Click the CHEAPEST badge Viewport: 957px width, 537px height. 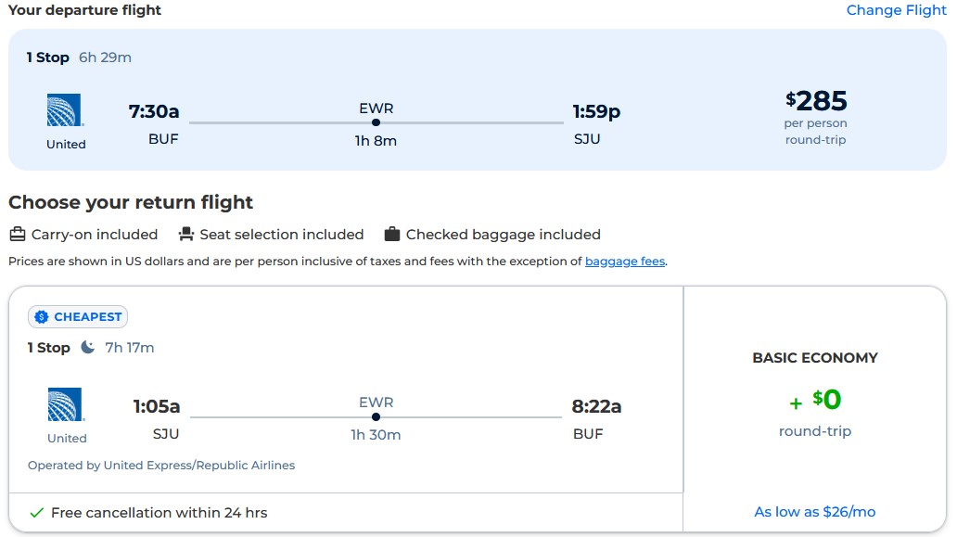point(78,316)
